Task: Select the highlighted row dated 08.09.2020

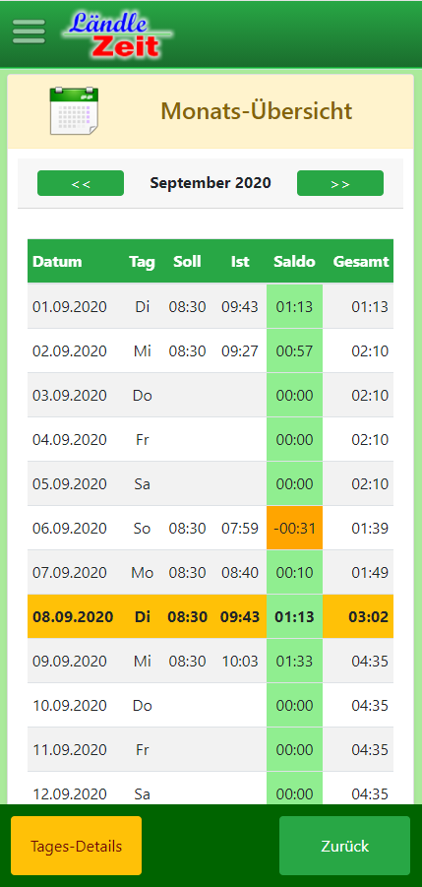Action: point(211,616)
